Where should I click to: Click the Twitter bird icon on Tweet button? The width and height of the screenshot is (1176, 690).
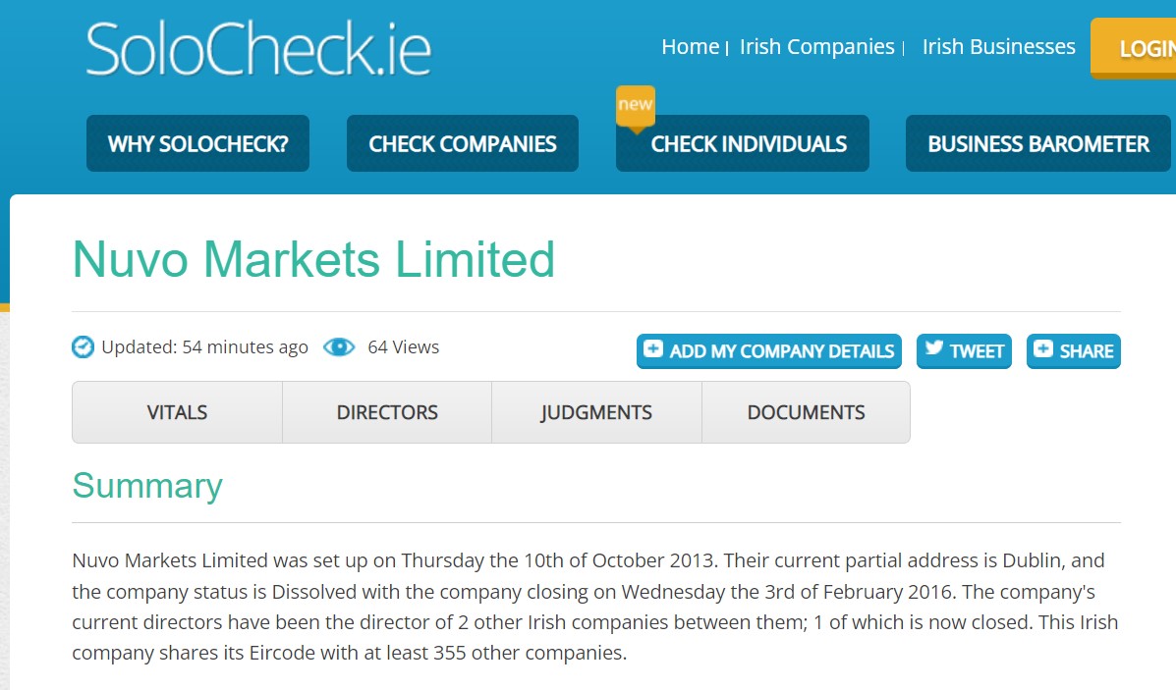934,350
